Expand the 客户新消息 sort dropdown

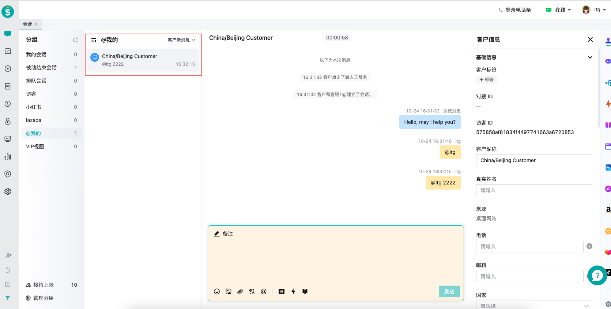[182, 40]
